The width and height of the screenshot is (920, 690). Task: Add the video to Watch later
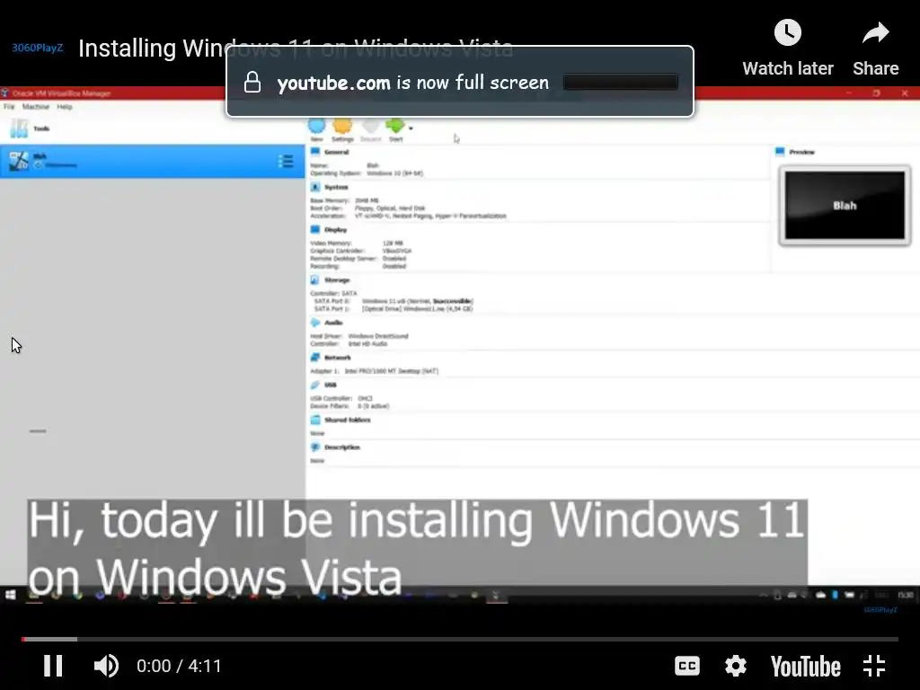pos(787,49)
